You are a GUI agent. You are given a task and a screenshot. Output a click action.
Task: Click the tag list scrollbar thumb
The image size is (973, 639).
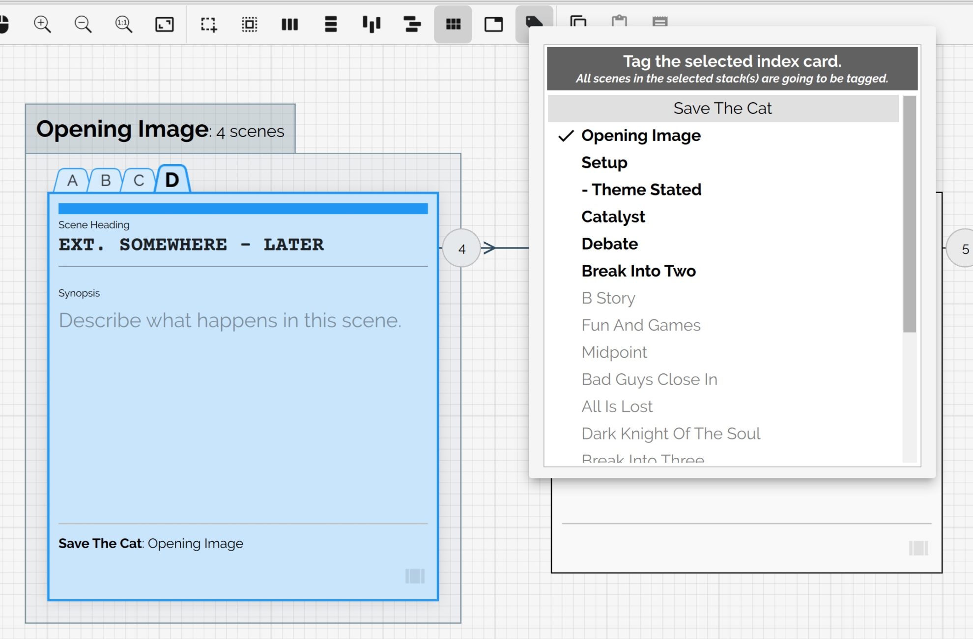pos(909,214)
